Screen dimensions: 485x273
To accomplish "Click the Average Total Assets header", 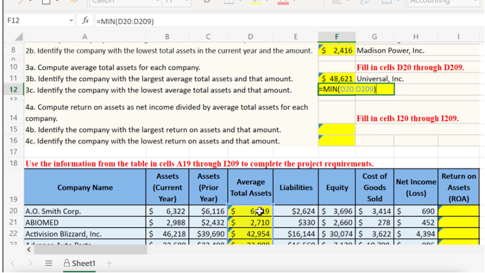I will coord(250,187).
